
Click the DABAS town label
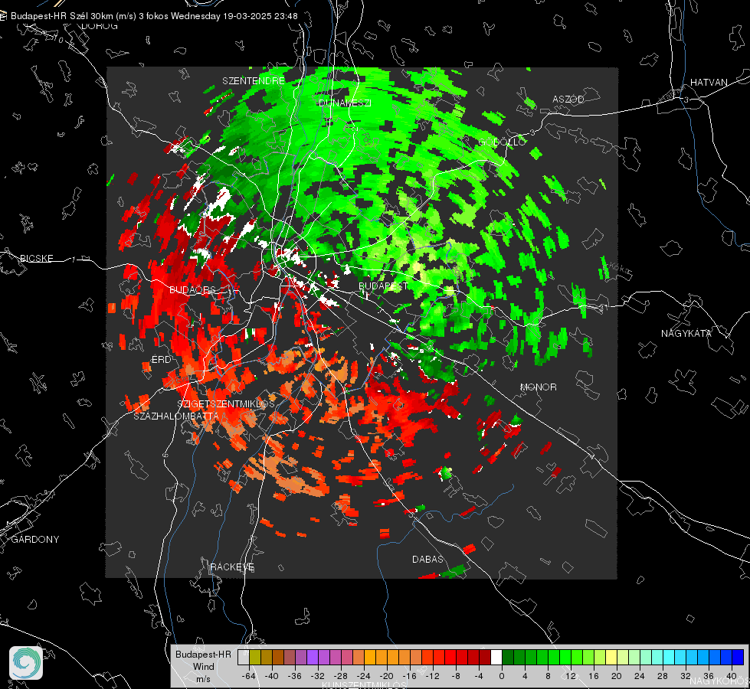coord(427,559)
